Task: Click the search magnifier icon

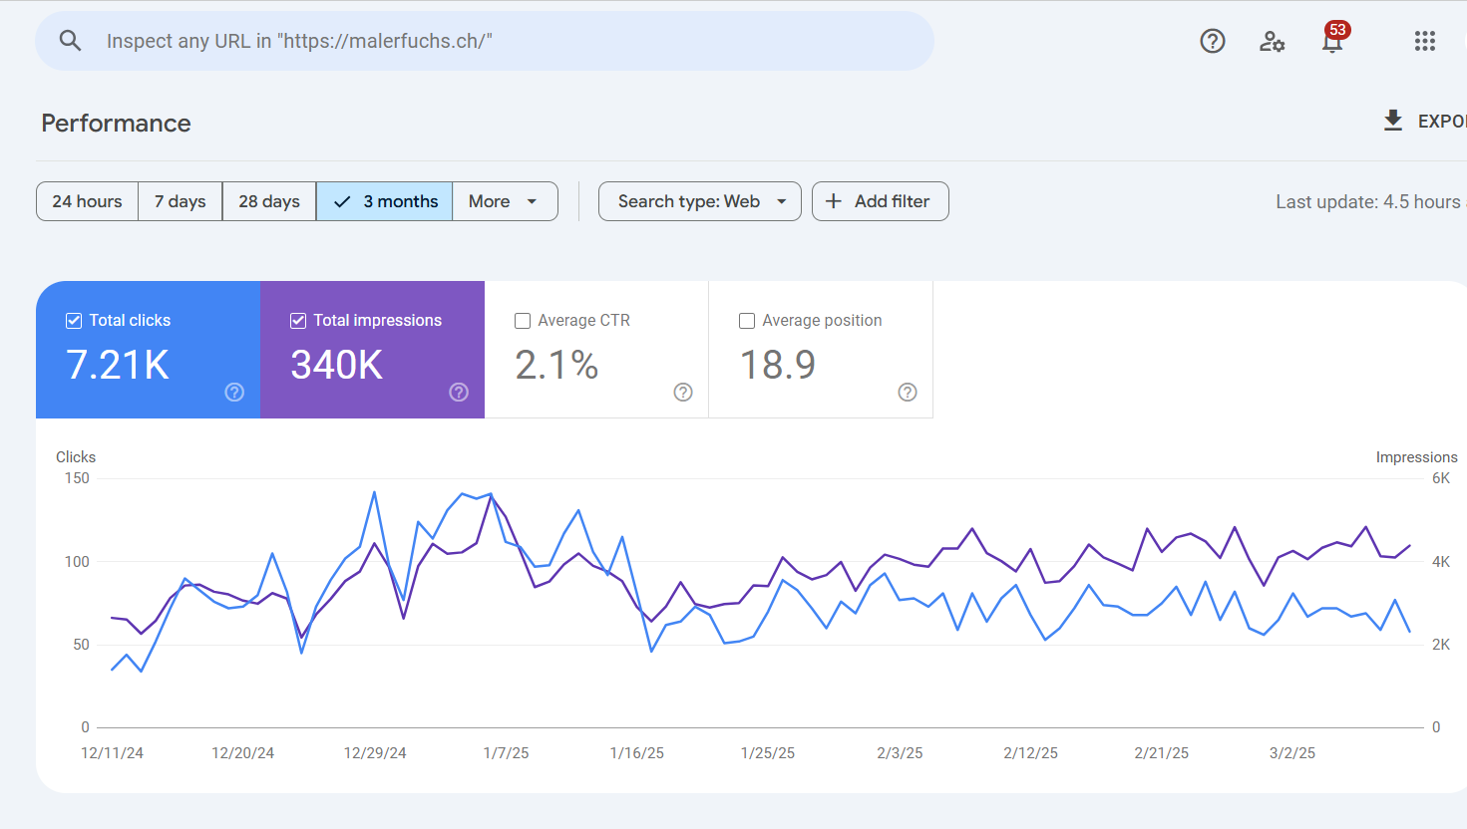Action: pos(70,41)
